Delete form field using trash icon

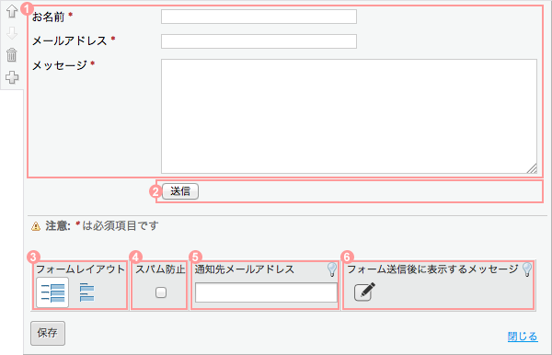(x=12, y=55)
